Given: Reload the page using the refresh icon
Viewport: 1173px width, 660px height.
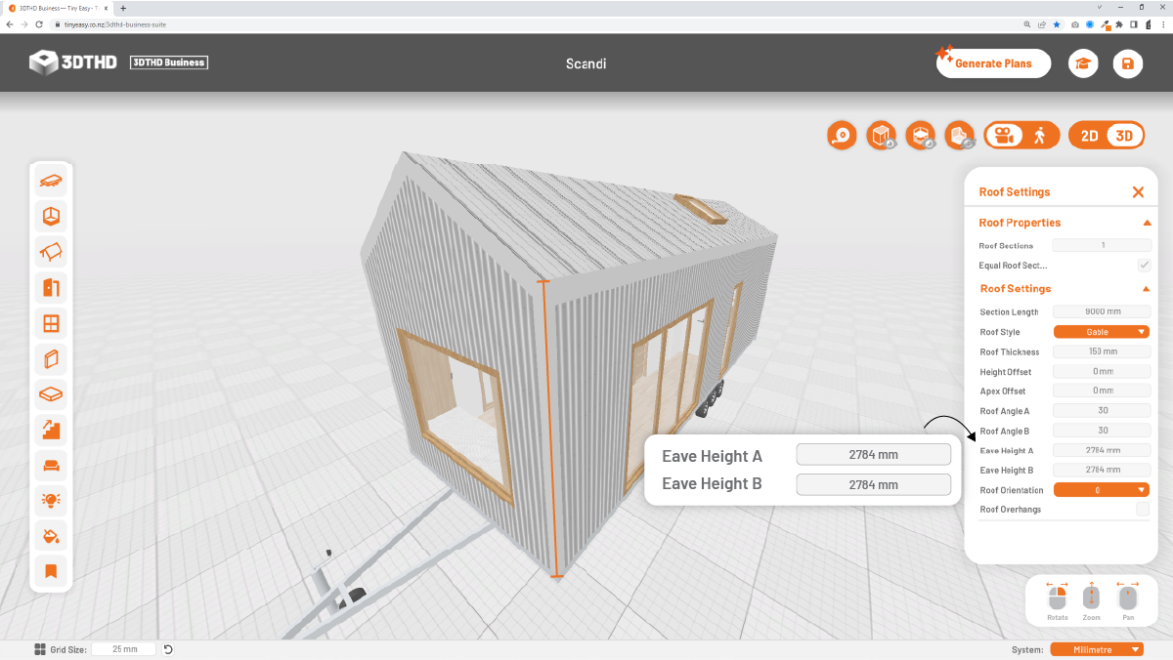Looking at the screenshot, I should [x=38, y=23].
